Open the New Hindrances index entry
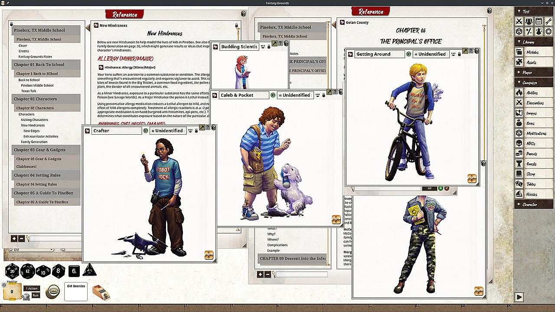Viewport: 555px width, 312px height. tap(33, 126)
